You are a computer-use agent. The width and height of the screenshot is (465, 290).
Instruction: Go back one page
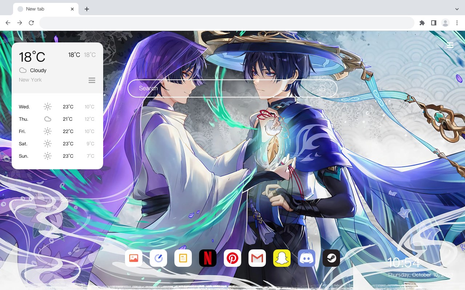(x=8, y=23)
